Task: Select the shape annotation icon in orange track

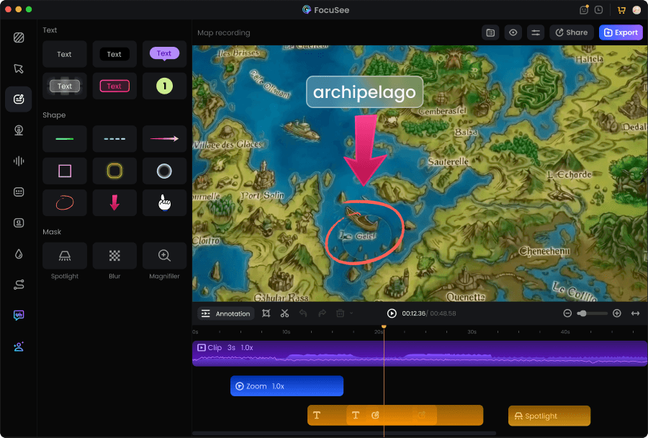Action: (375, 415)
